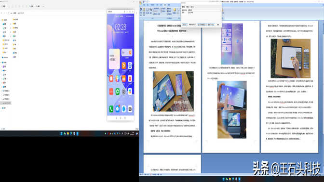
Task: Click the highlighted Word ribbon tab
Action: 165,5
